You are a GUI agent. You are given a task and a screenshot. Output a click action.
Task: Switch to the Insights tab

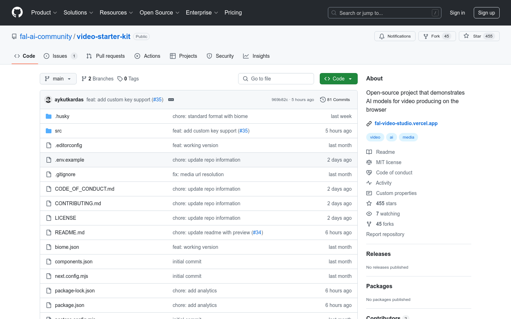tap(257, 56)
